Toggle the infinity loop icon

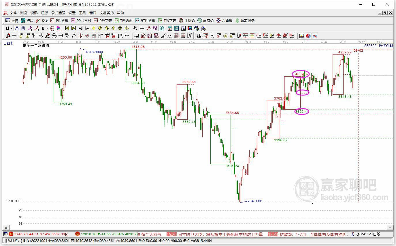(x=315, y=36)
